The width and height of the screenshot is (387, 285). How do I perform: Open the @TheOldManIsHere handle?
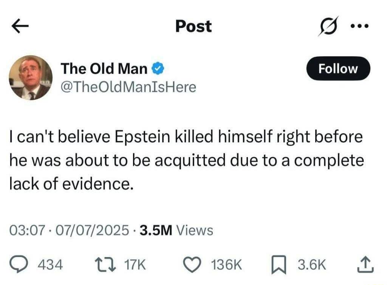(128, 87)
